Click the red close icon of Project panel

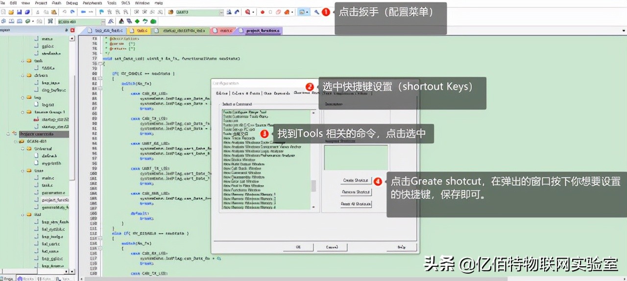click(72, 30)
